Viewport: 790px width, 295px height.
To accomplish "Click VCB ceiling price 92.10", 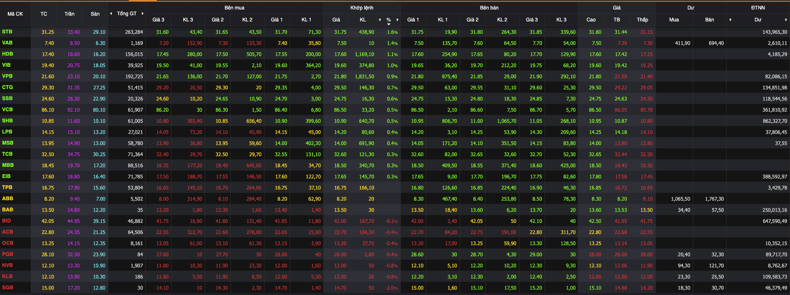I will [74, 110].
